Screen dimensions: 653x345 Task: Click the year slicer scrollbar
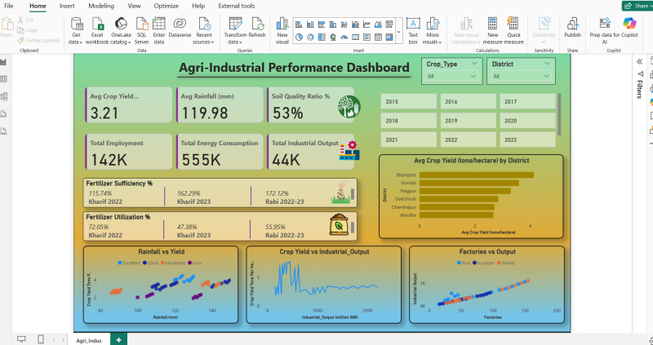pos(559,114)
